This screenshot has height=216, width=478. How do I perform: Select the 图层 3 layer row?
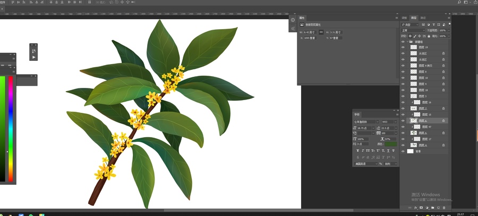pyautogui.click(x=424, y=96)
